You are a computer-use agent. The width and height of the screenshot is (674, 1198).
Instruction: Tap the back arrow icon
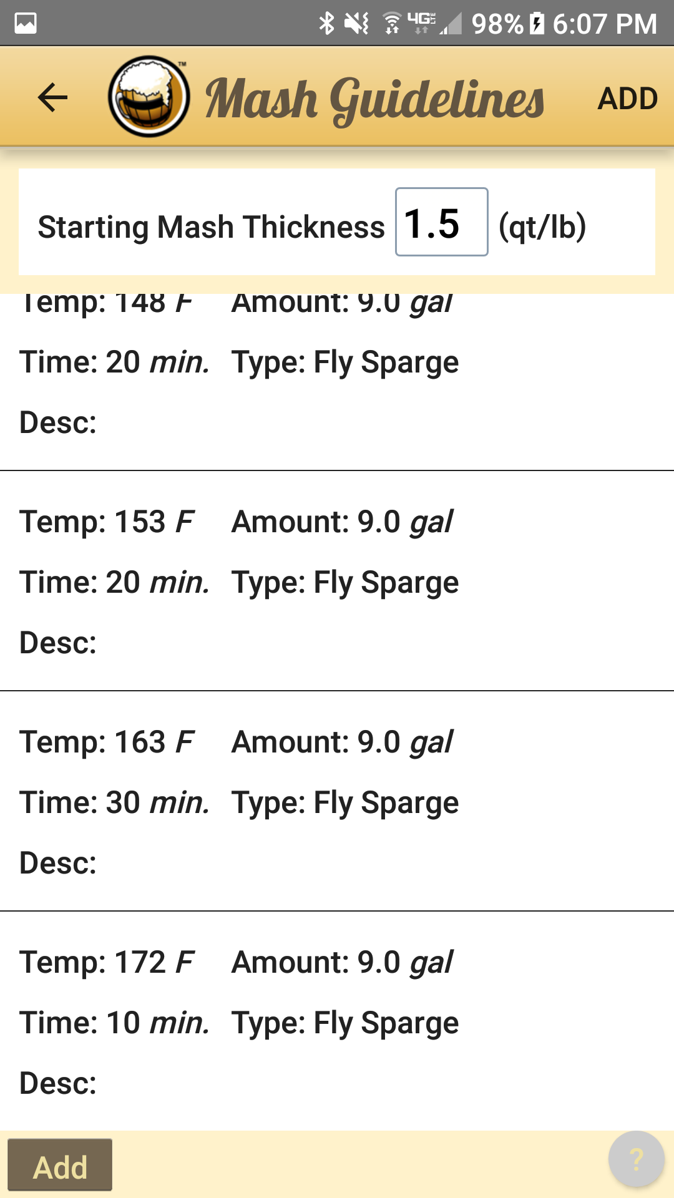click(52, 97)
